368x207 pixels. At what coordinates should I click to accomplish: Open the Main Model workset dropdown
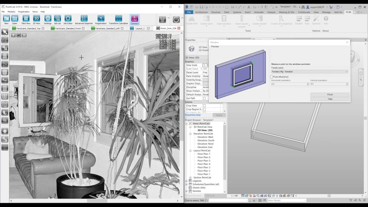click(x=287, y=200)
